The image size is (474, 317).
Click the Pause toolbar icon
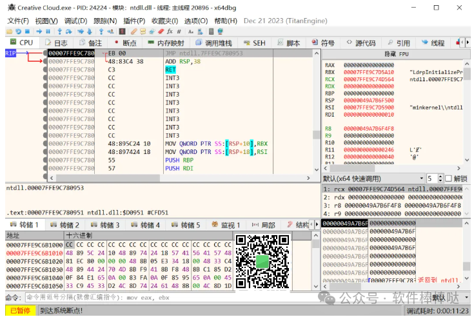48,32
